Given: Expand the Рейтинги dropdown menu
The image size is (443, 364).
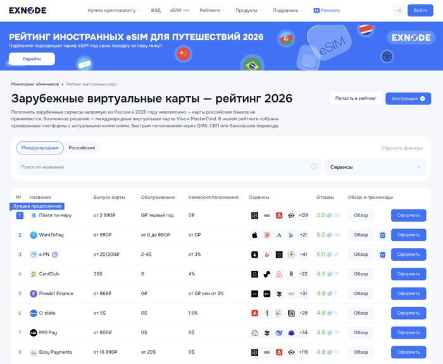Looking at the screenshot, I should (x=212, y=11).
